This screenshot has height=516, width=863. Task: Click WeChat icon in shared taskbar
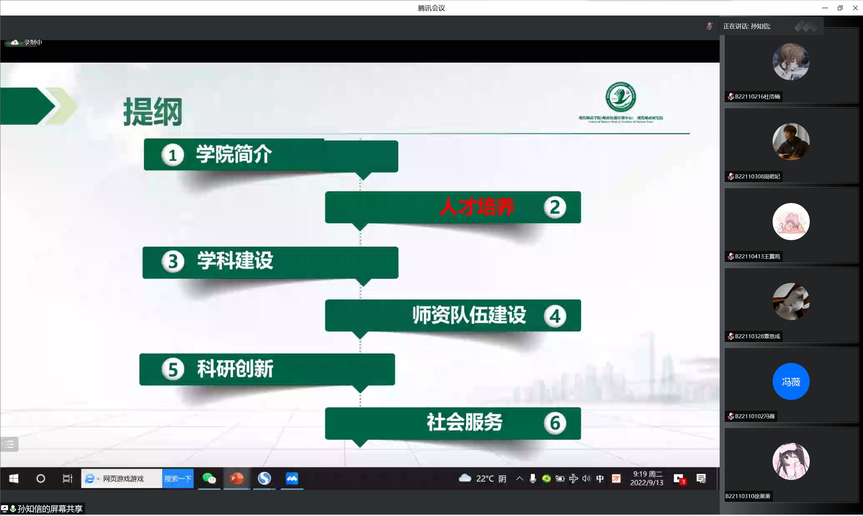coord(209,479)
